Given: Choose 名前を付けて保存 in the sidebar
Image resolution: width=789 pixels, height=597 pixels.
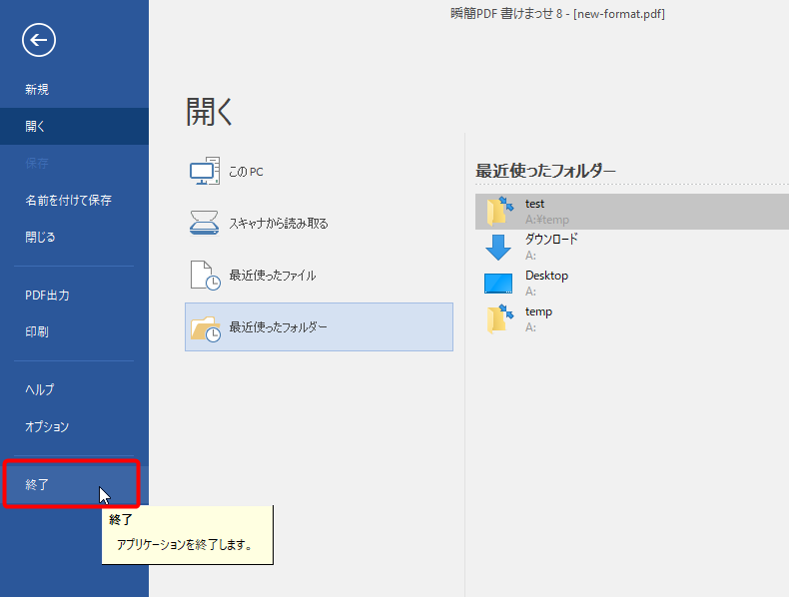Looking at the screenshot, I should click(75, 201).
